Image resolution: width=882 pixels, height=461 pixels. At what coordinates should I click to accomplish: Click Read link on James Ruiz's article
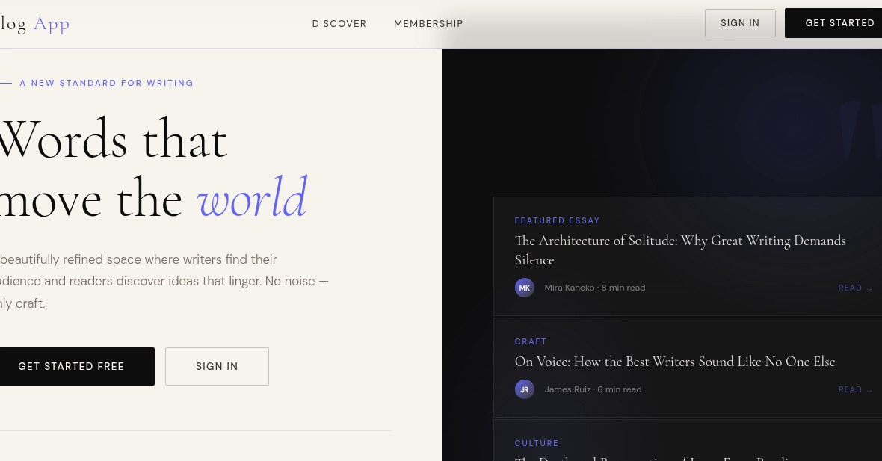(855, 389)
